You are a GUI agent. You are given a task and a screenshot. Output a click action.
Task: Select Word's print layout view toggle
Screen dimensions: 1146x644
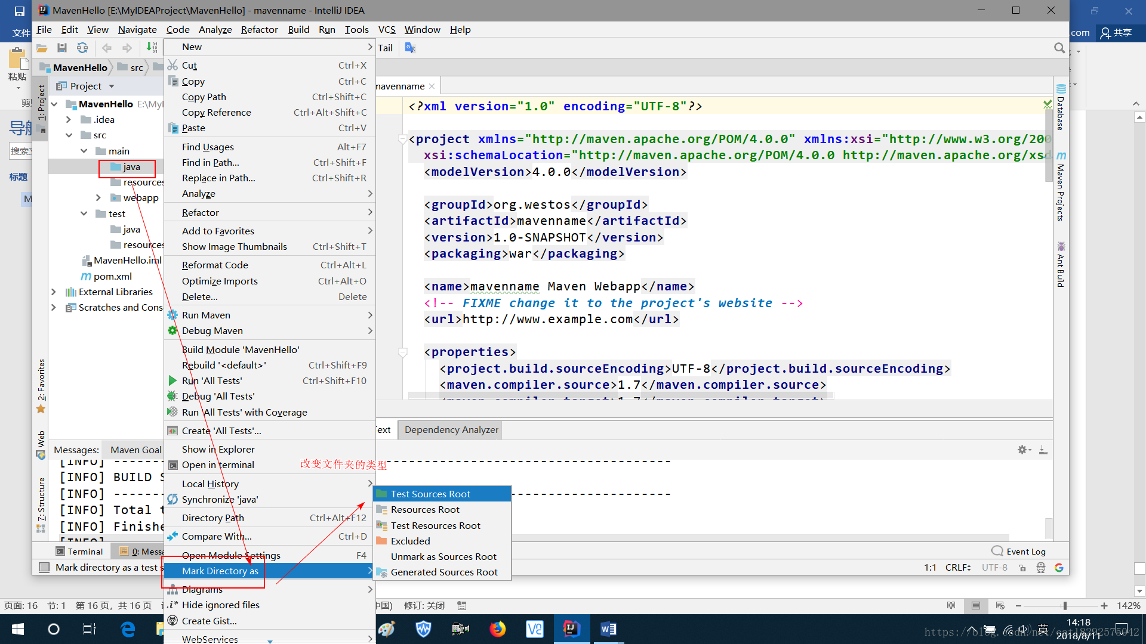click(976, 606)
